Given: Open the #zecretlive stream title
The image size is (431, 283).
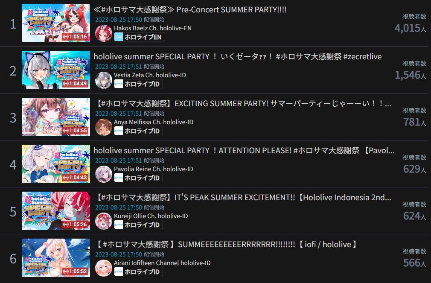Looking at the screenshot, I should (x=238, y=57).
